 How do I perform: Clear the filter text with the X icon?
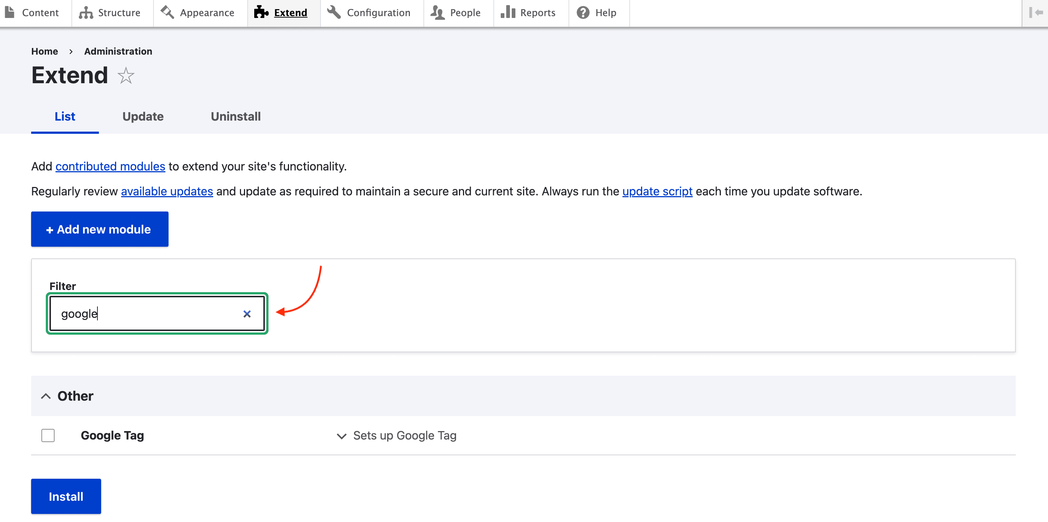tap(247, 314)
